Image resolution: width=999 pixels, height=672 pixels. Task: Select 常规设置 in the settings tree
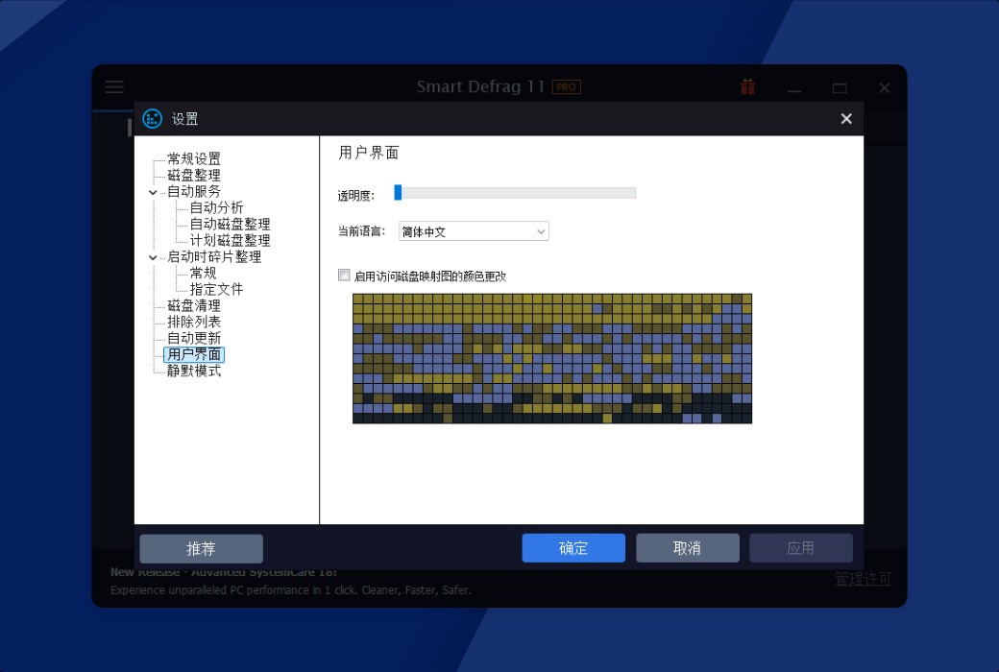(x=194, y=158)
